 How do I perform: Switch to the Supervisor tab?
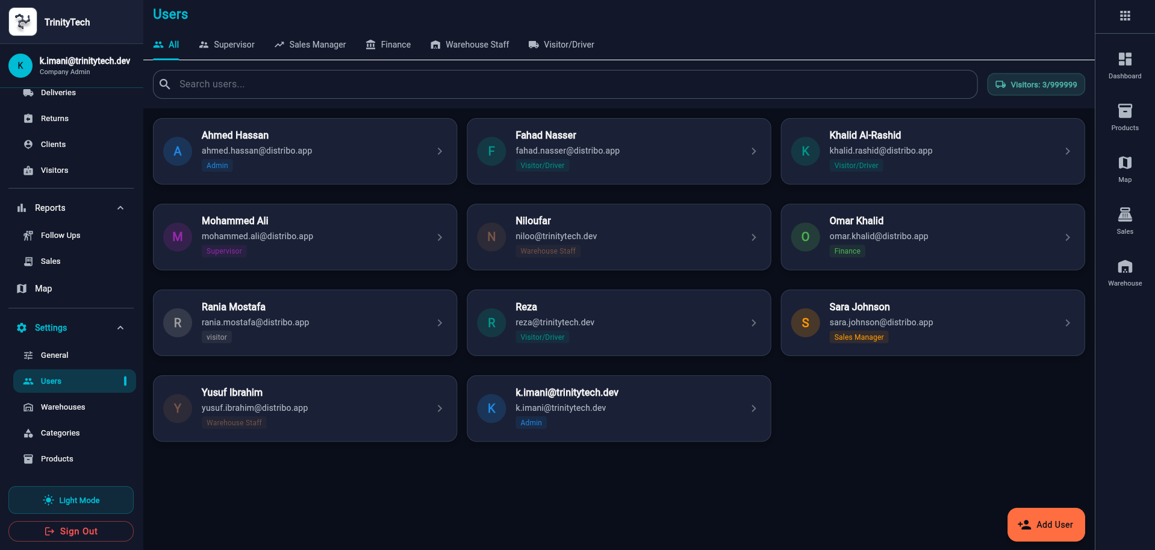227,45
